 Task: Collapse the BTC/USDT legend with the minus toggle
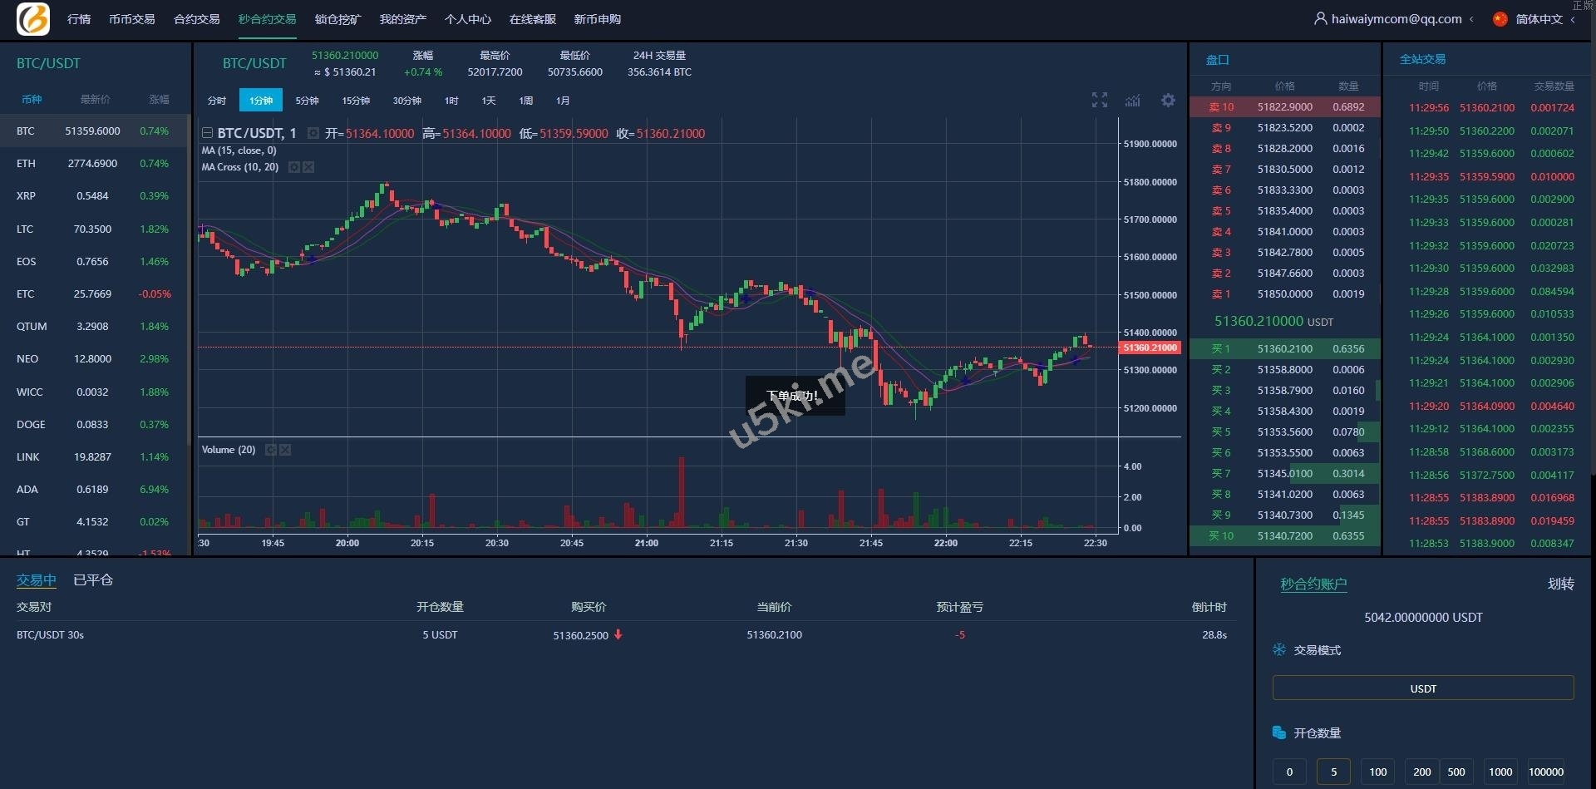pyautogui.click(x=207, y=132)
